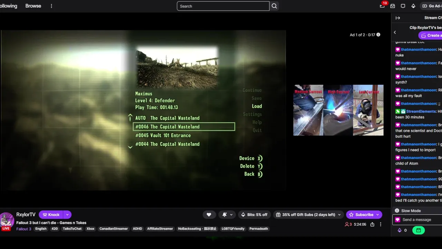Click thatmanonthamoon beside 'figures I need to import'

pyautogui.click(x=419, y=144)
